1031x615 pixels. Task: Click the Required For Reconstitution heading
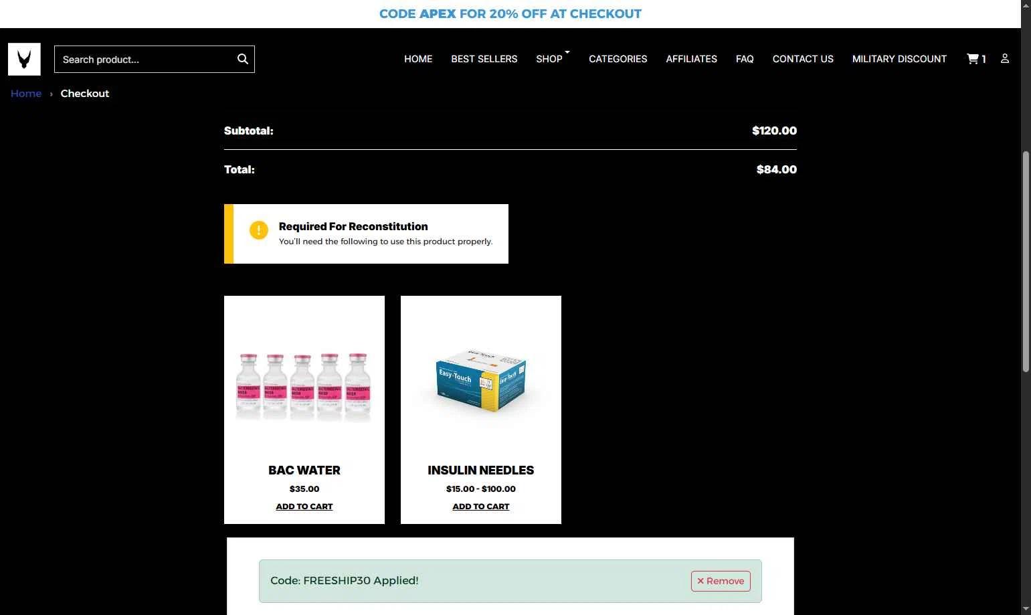353,226
